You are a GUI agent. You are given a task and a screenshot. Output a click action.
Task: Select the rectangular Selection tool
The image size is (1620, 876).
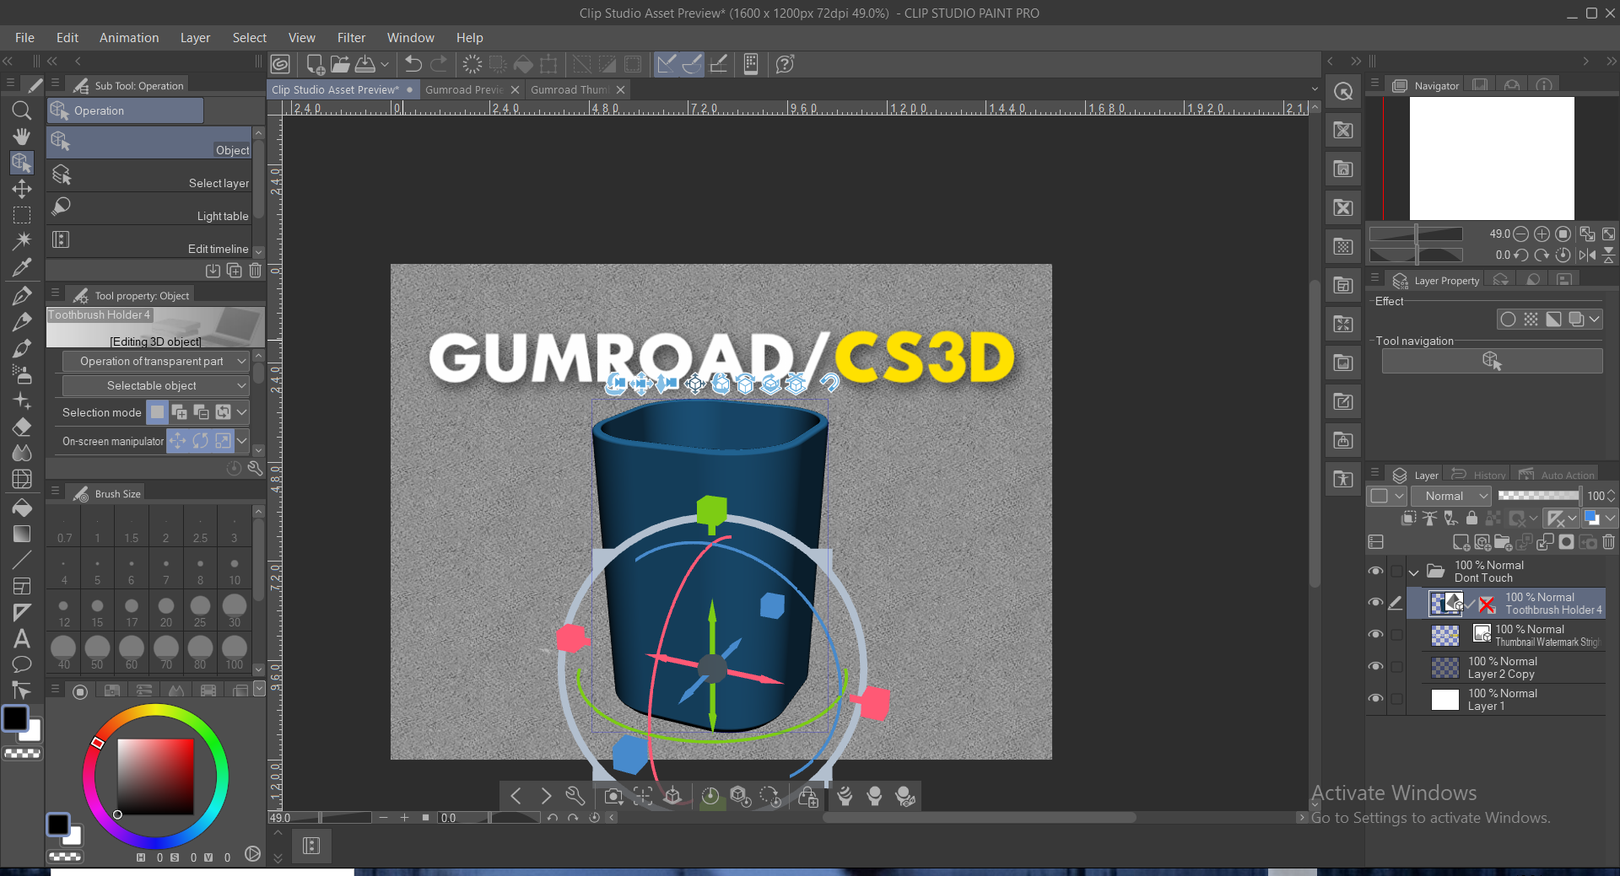click(x=22, y=215)
